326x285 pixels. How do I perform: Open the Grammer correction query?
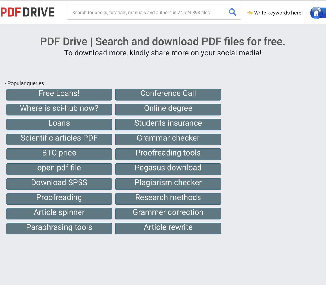pos(168,214)
